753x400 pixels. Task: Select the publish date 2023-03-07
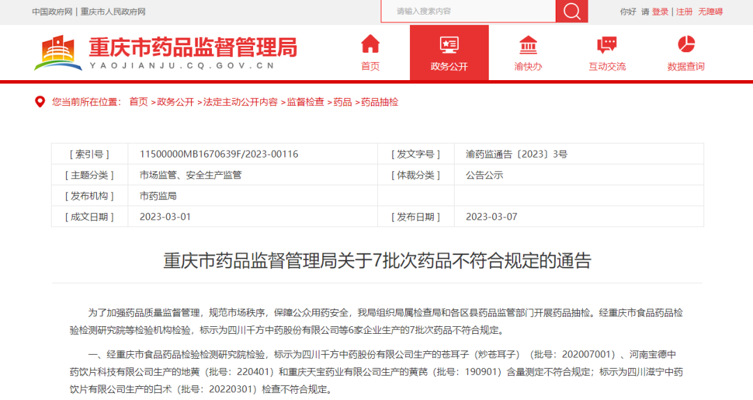492,217
